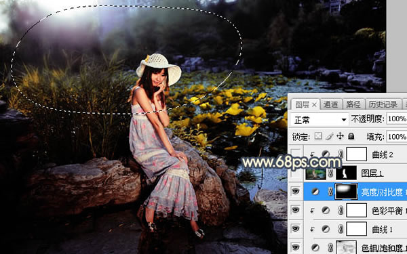407x254 pixels.
Task: Click the 不透明度 opacity percentage field
Action: click(x=397, y=119)
